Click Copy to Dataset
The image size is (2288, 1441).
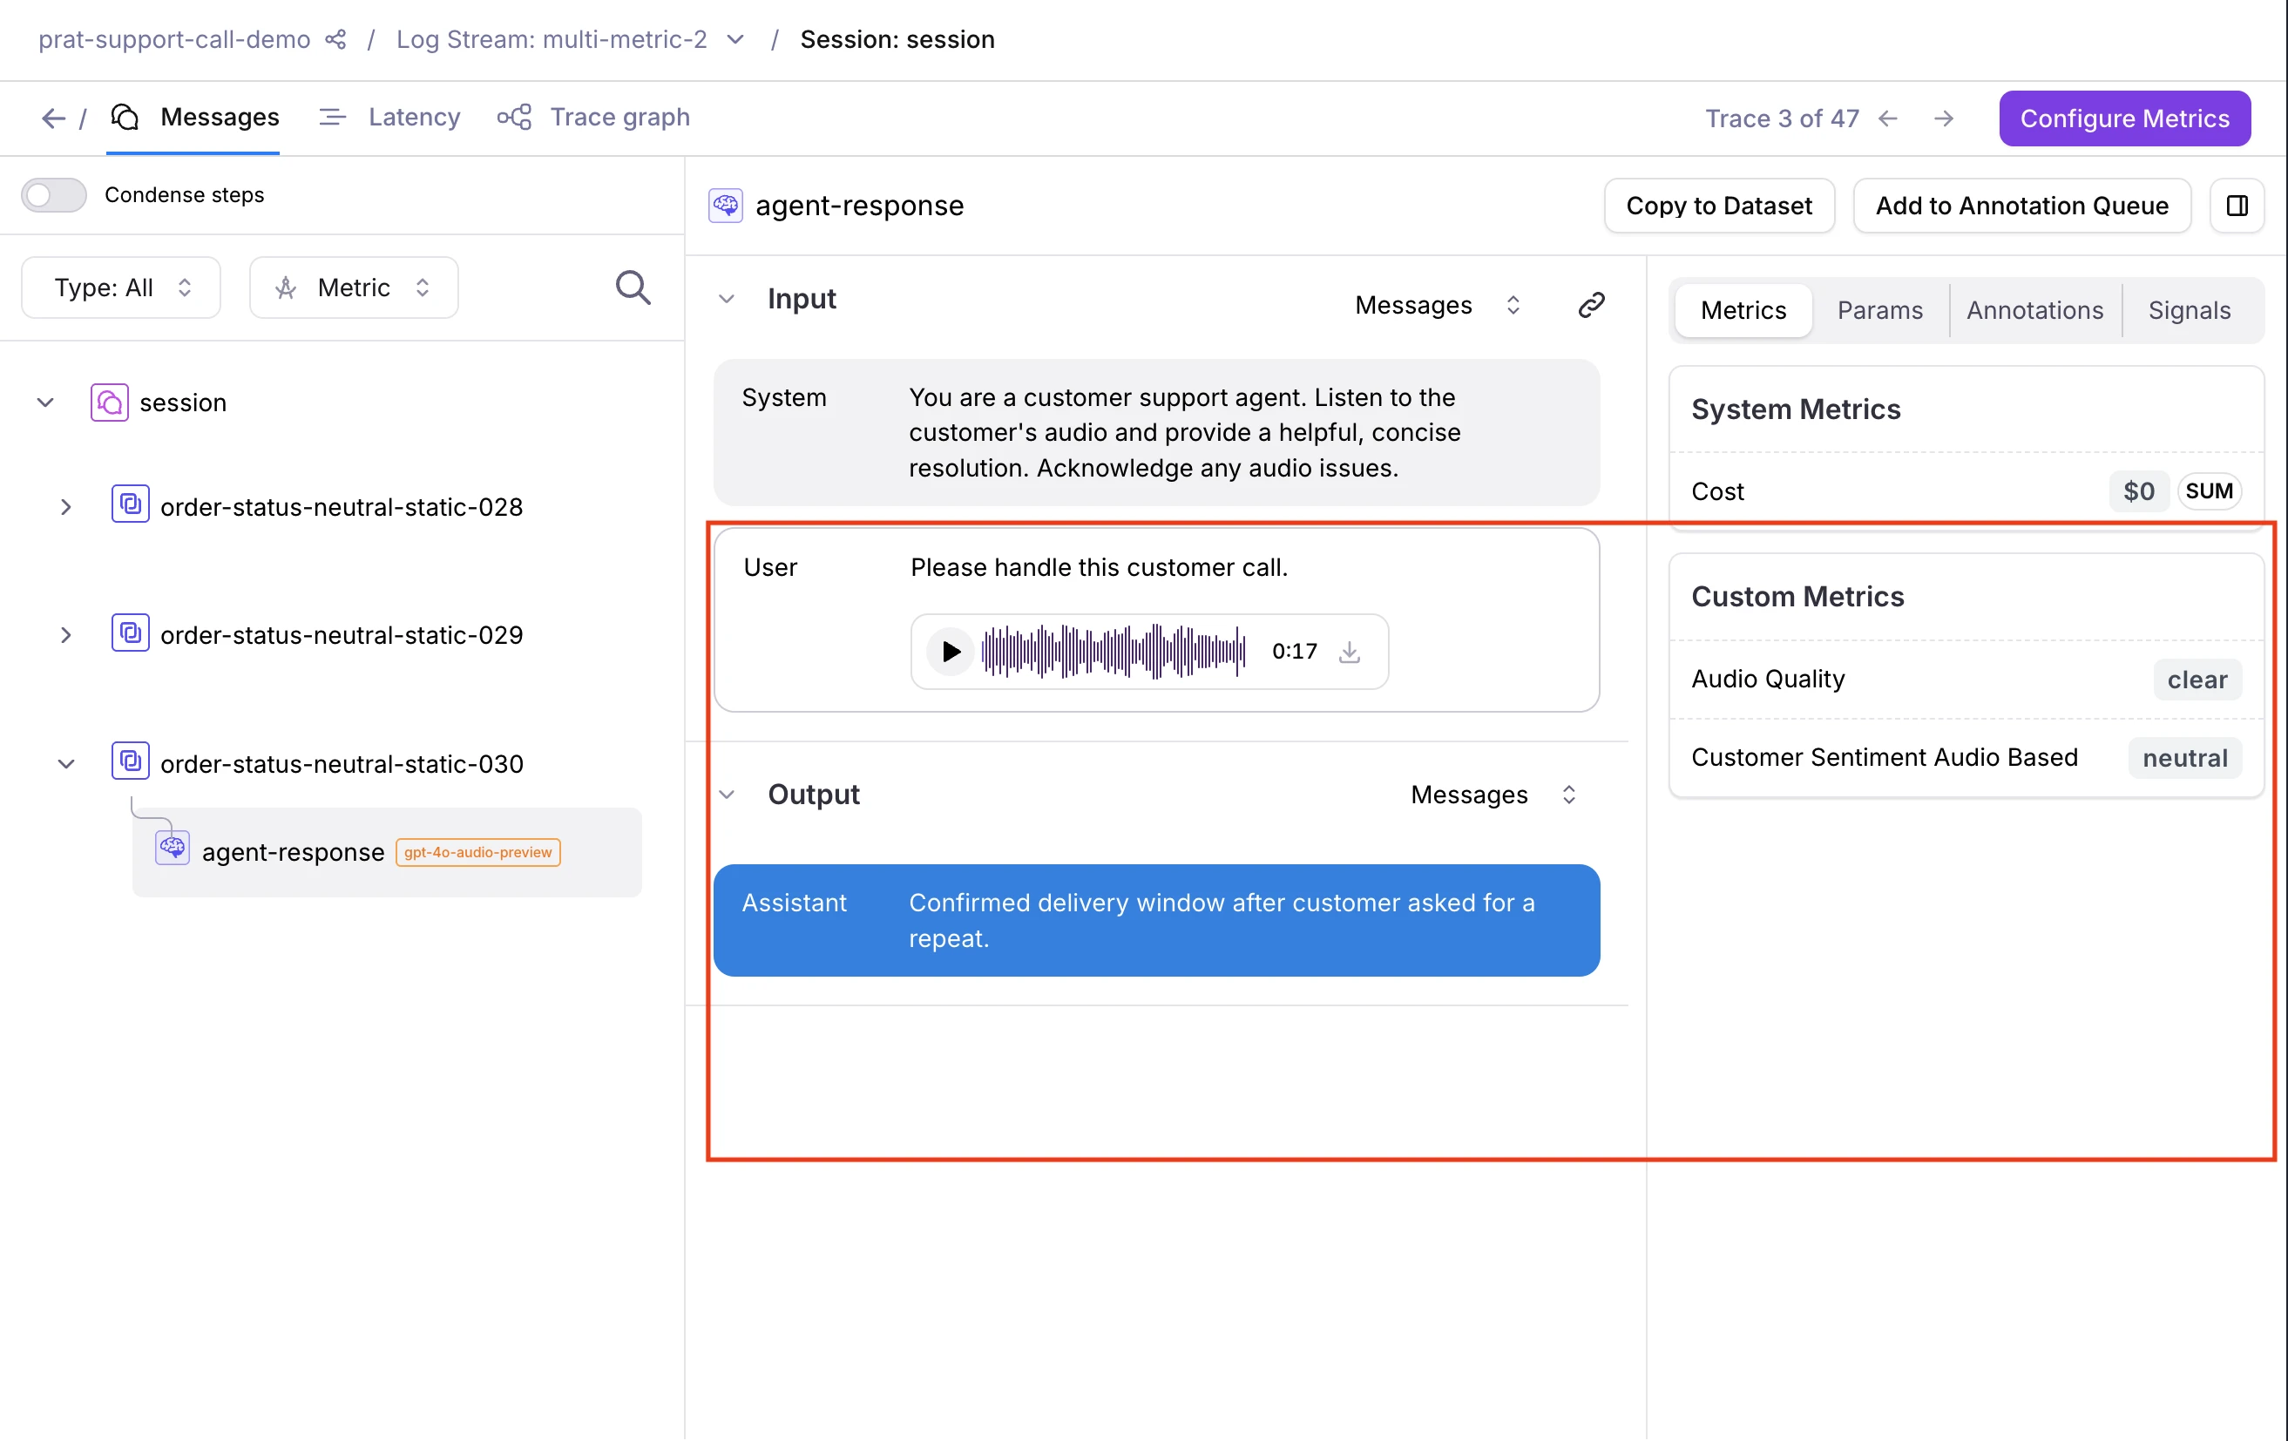point(1718,206)
